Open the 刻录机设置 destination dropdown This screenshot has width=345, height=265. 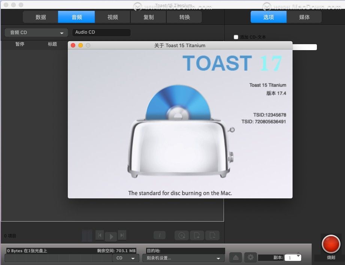184,258
